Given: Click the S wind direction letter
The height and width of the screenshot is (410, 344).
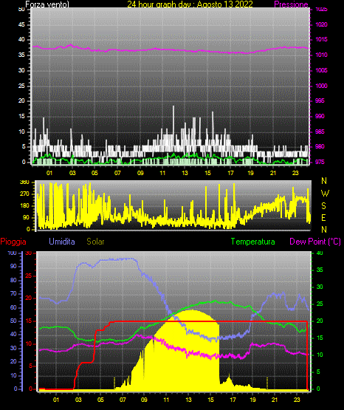Looking at the screenshot, I should coord(323,206).
